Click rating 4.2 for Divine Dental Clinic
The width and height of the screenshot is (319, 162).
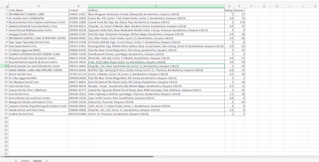click(229, 74)
